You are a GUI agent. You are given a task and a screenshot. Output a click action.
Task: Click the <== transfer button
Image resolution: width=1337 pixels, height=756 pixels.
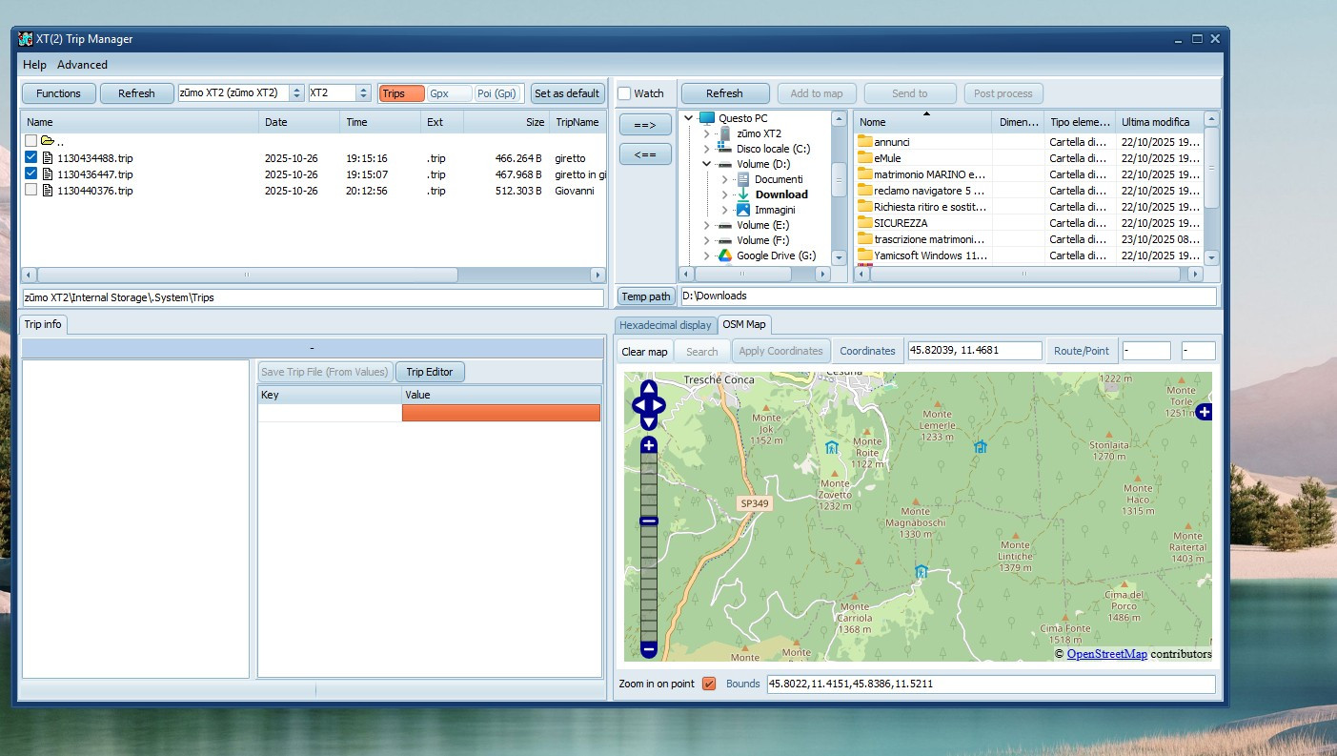[645, 154]
